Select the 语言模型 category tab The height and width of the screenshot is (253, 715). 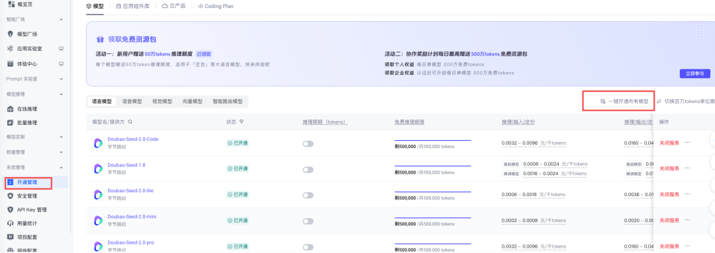coord(102,102)
